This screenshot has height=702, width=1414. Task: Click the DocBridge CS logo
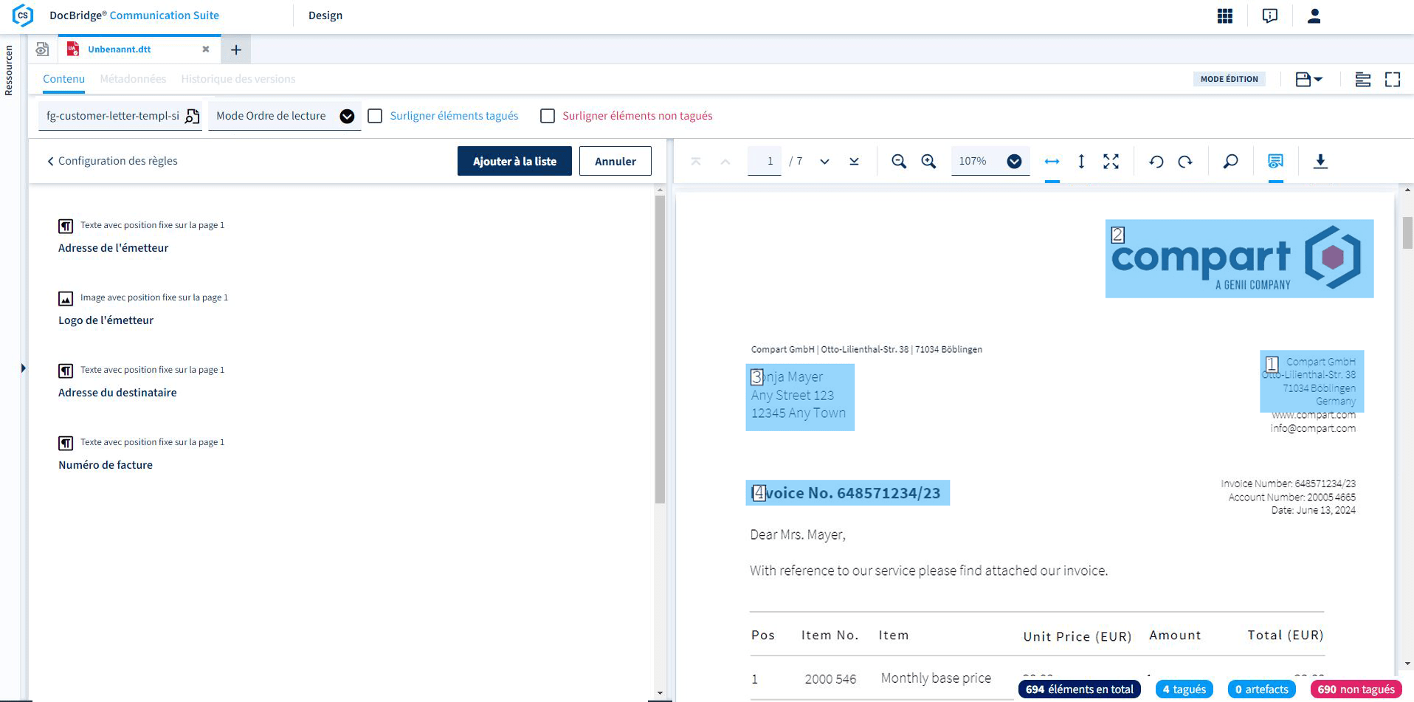point(23,15)
